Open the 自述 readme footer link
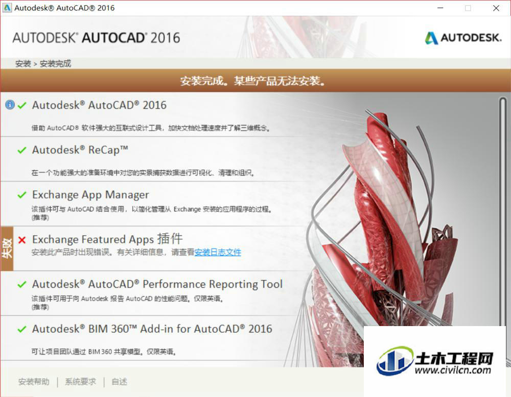Image resolution: width=511 pixels, height=397 pixels. [x=119, y=381]
